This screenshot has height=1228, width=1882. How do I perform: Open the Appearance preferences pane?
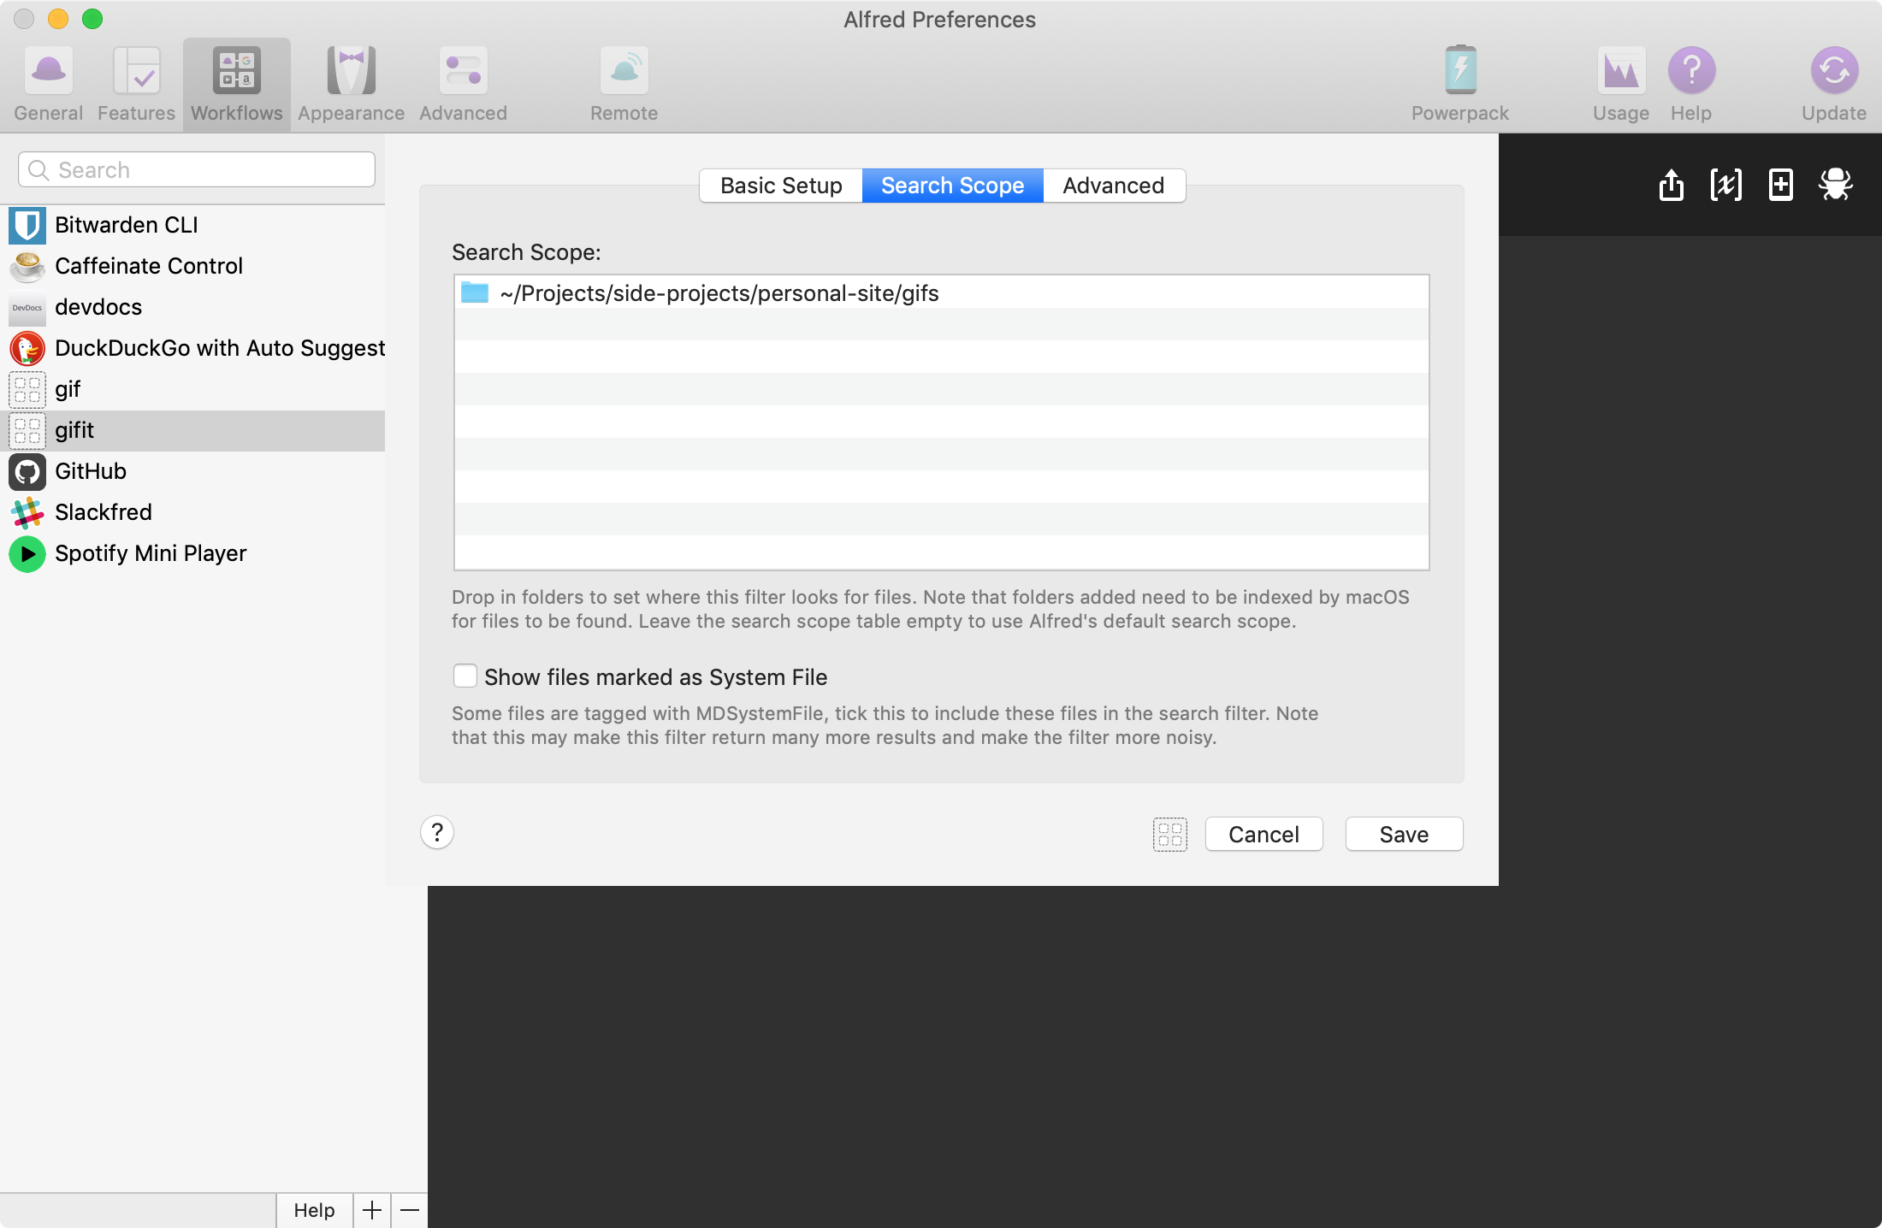tap(351, 84)
